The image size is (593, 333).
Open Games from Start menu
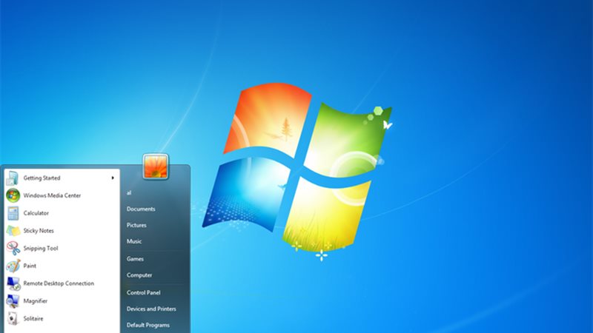point(135,259)
